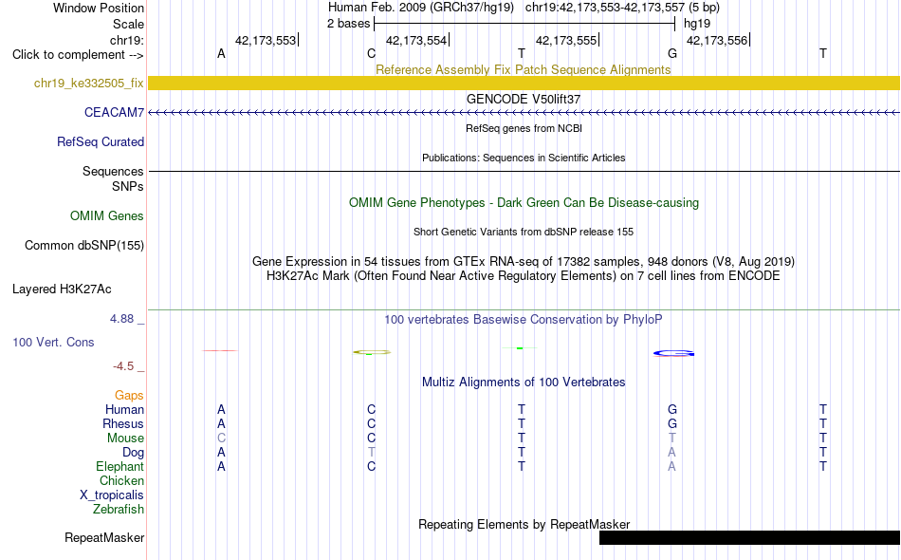The image size is (901, 560).
Task: Click the base C in the reference sequence row
Action: pyautogui.click(x=371, y=54)
